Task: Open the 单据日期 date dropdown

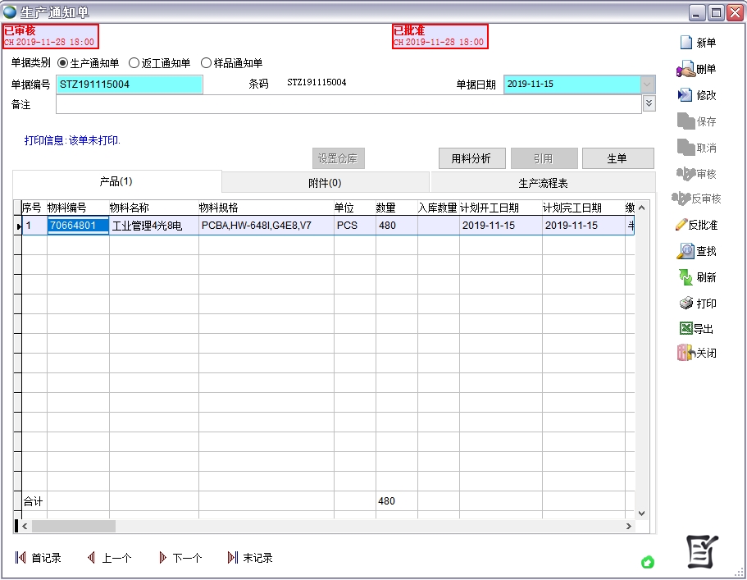Action: click(x=648, y=84)
